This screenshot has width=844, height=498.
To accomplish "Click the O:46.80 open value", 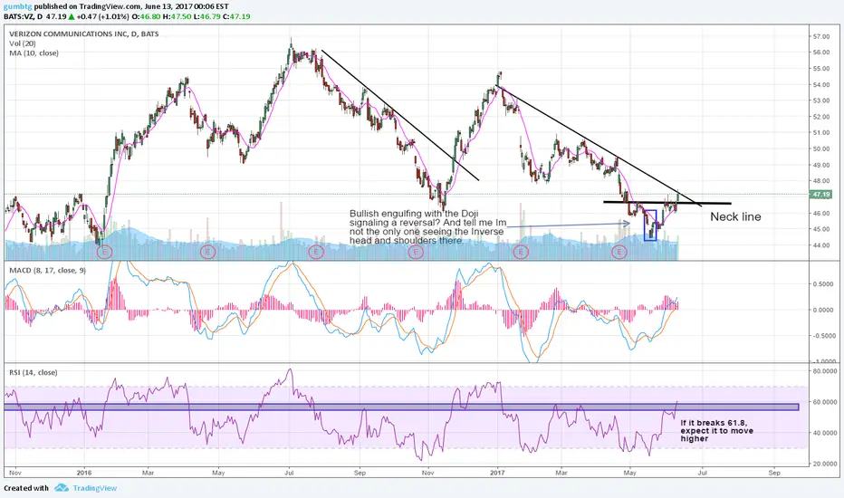I will tap(148, 16).
